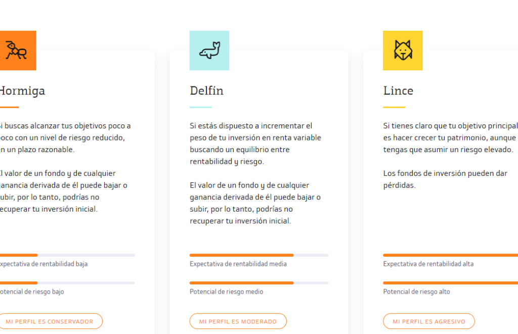Viewport: 518px width, 334px height.
Task: Click the 'Expectativa de rentabilidad baja' label
Action: pos(44,264)
